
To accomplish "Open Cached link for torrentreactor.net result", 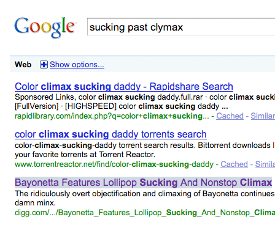I will 234,164.
